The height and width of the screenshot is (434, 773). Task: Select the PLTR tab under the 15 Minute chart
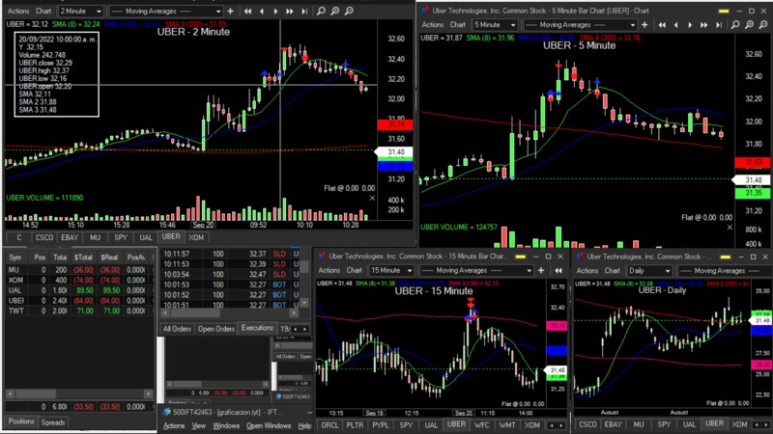coord(356,424)
